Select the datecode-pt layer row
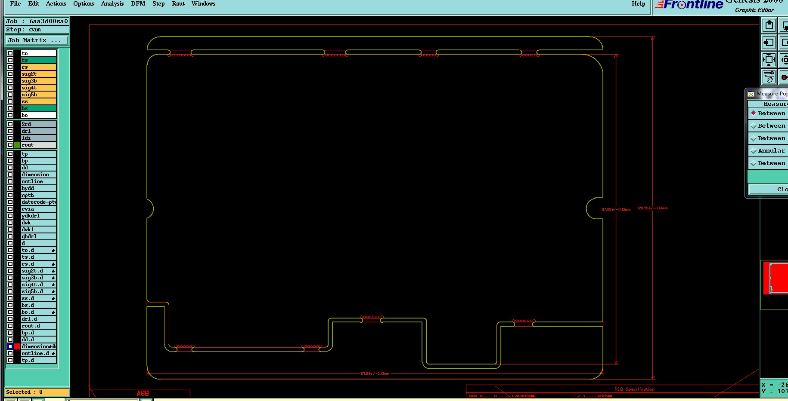Image resolution: width=788 pixels, height=401 pixels. [x=38, y=202]
